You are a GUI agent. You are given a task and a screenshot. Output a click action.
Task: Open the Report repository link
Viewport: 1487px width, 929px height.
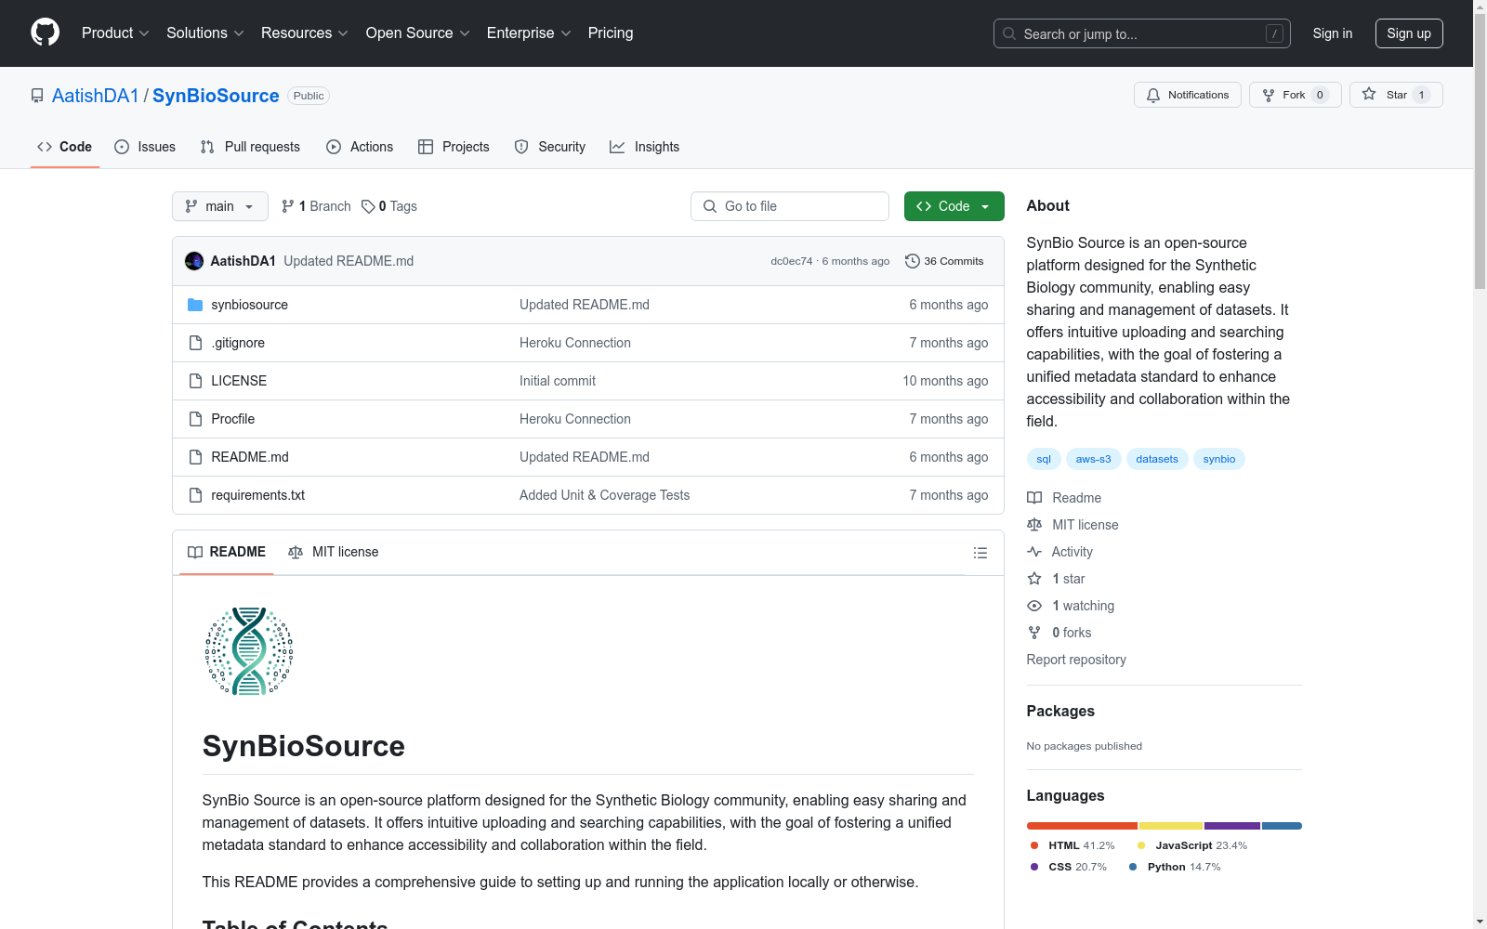click(1076, 660)
